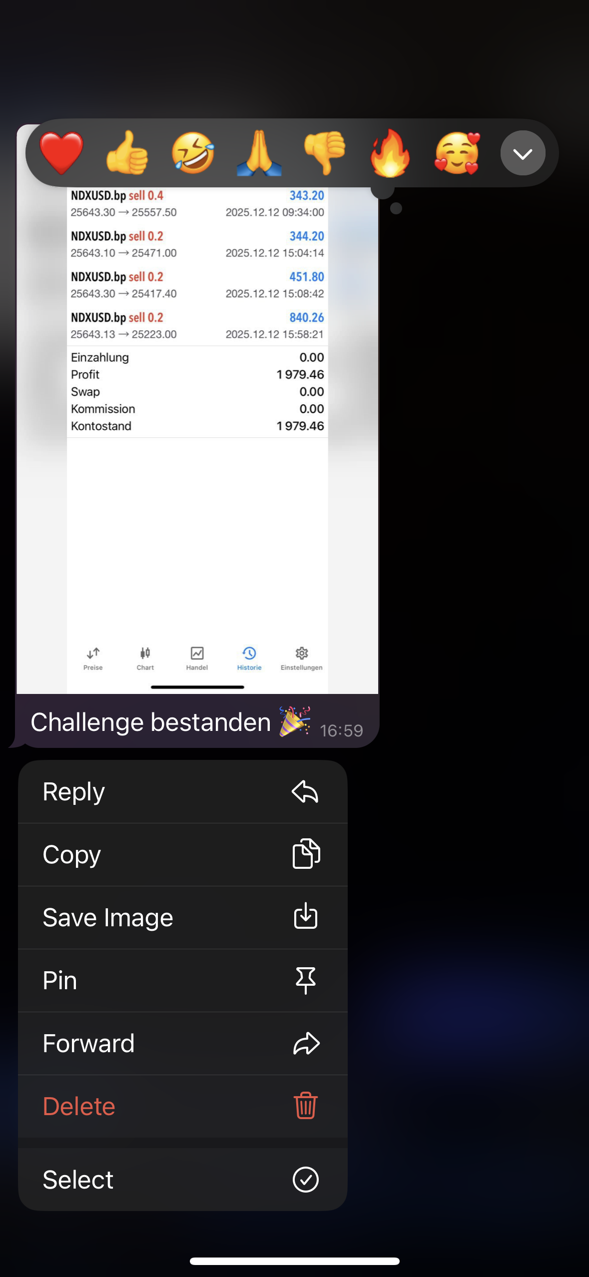Viewport: 589px width, 1277px height.
Task: Choose Copy from the context menu
Action: [183, 855]
